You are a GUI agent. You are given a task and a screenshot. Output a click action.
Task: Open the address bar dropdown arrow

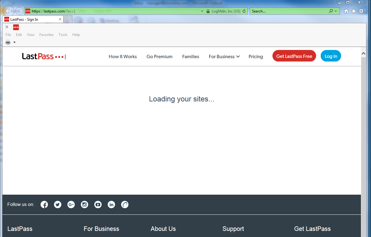click(x=202, y=11)
